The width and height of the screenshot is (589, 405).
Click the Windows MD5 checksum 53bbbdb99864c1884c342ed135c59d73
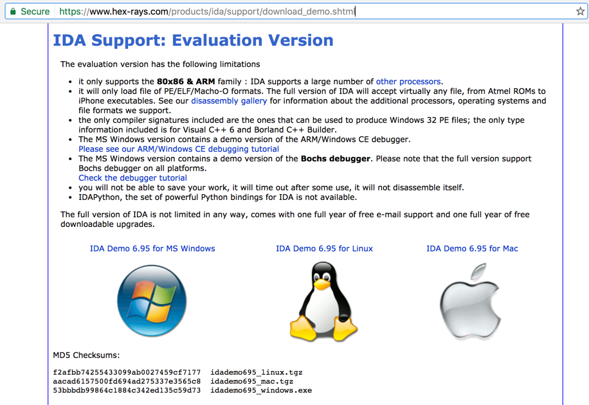127,390
